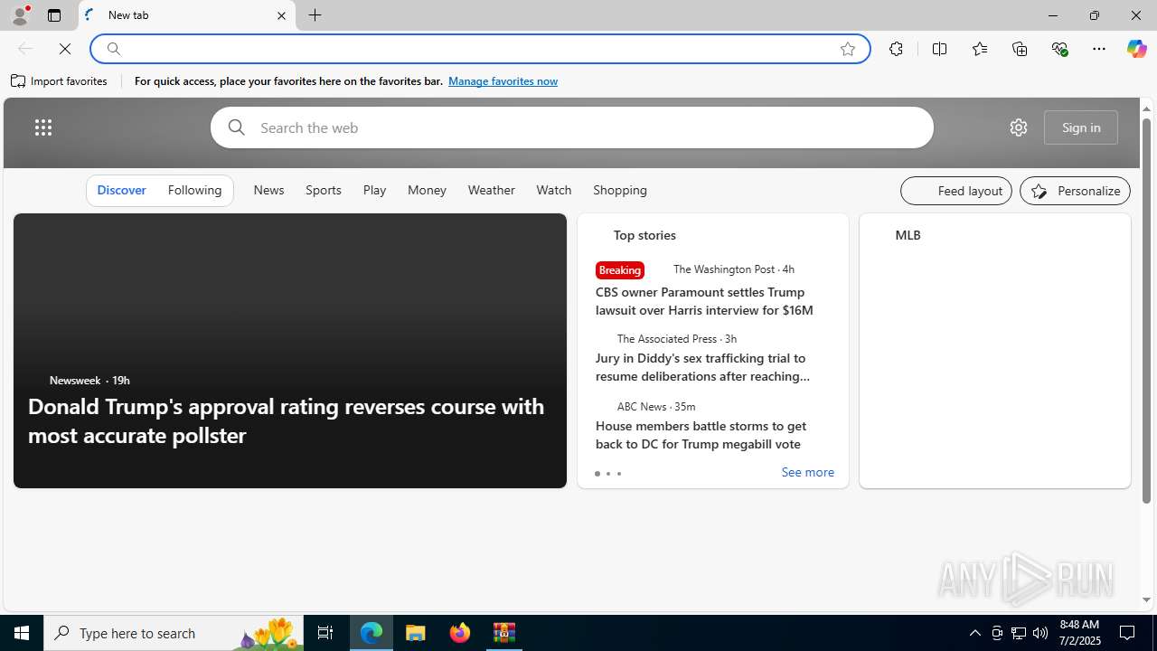Open the Extensions icon
The width and height of the screenshot is (1157, 651).
pos(896,49)
